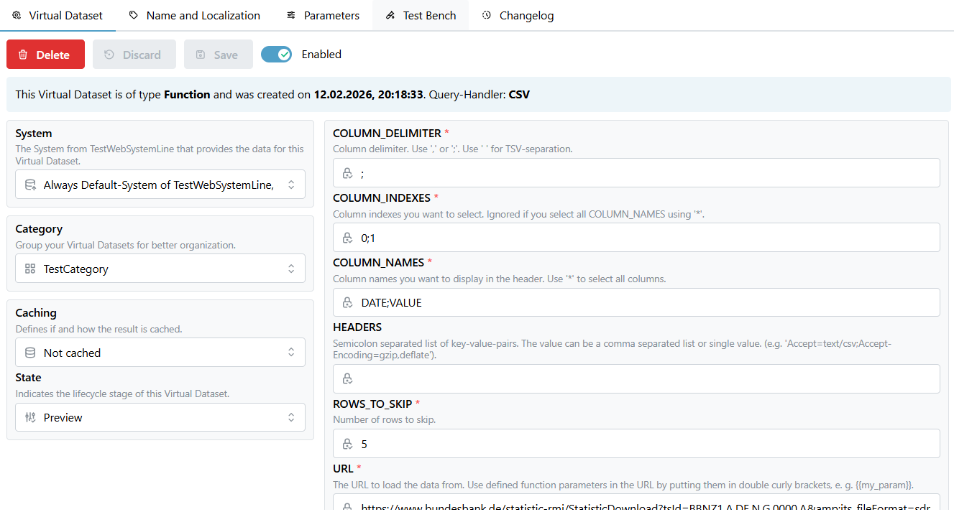The height and width of the screenshot is (512, 954).
Task: Click the lock icon in COLUMN_INDEXES field
Action: pos(347,238)
